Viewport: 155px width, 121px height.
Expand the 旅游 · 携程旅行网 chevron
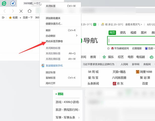click(79, 110)
